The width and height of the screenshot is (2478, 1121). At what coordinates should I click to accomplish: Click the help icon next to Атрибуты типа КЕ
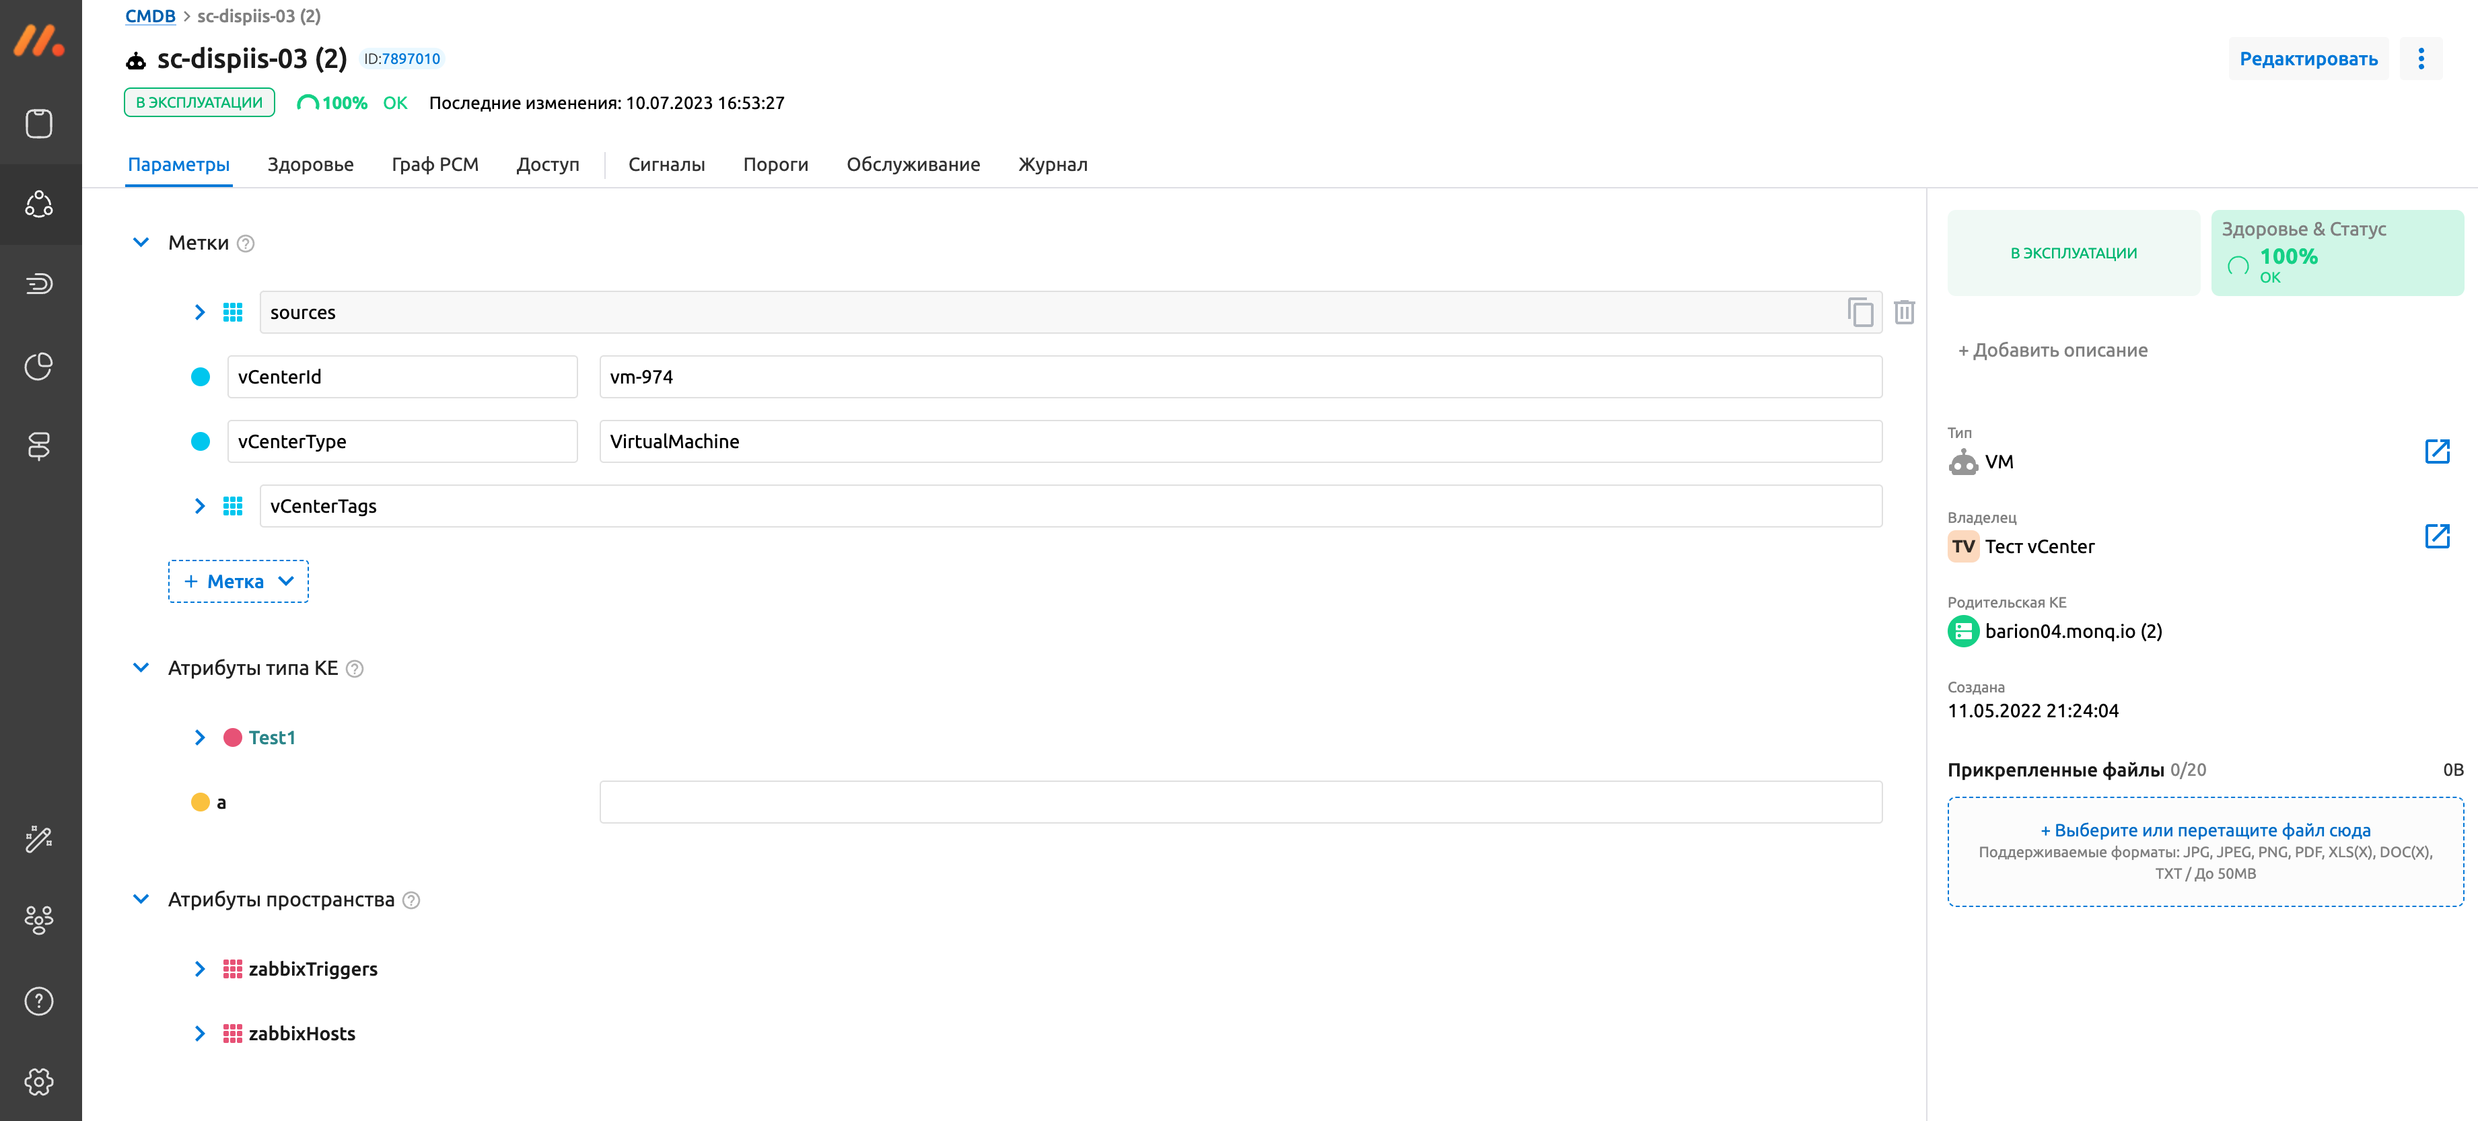pos(355,668)
